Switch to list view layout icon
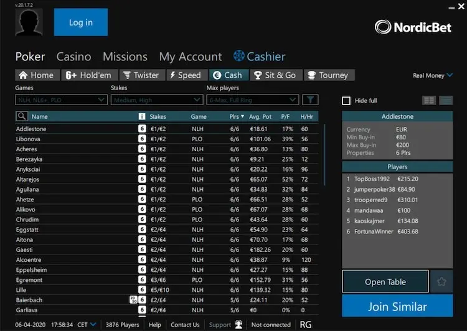The height and width of the screenshot is (331, 467). click(446, 101)
